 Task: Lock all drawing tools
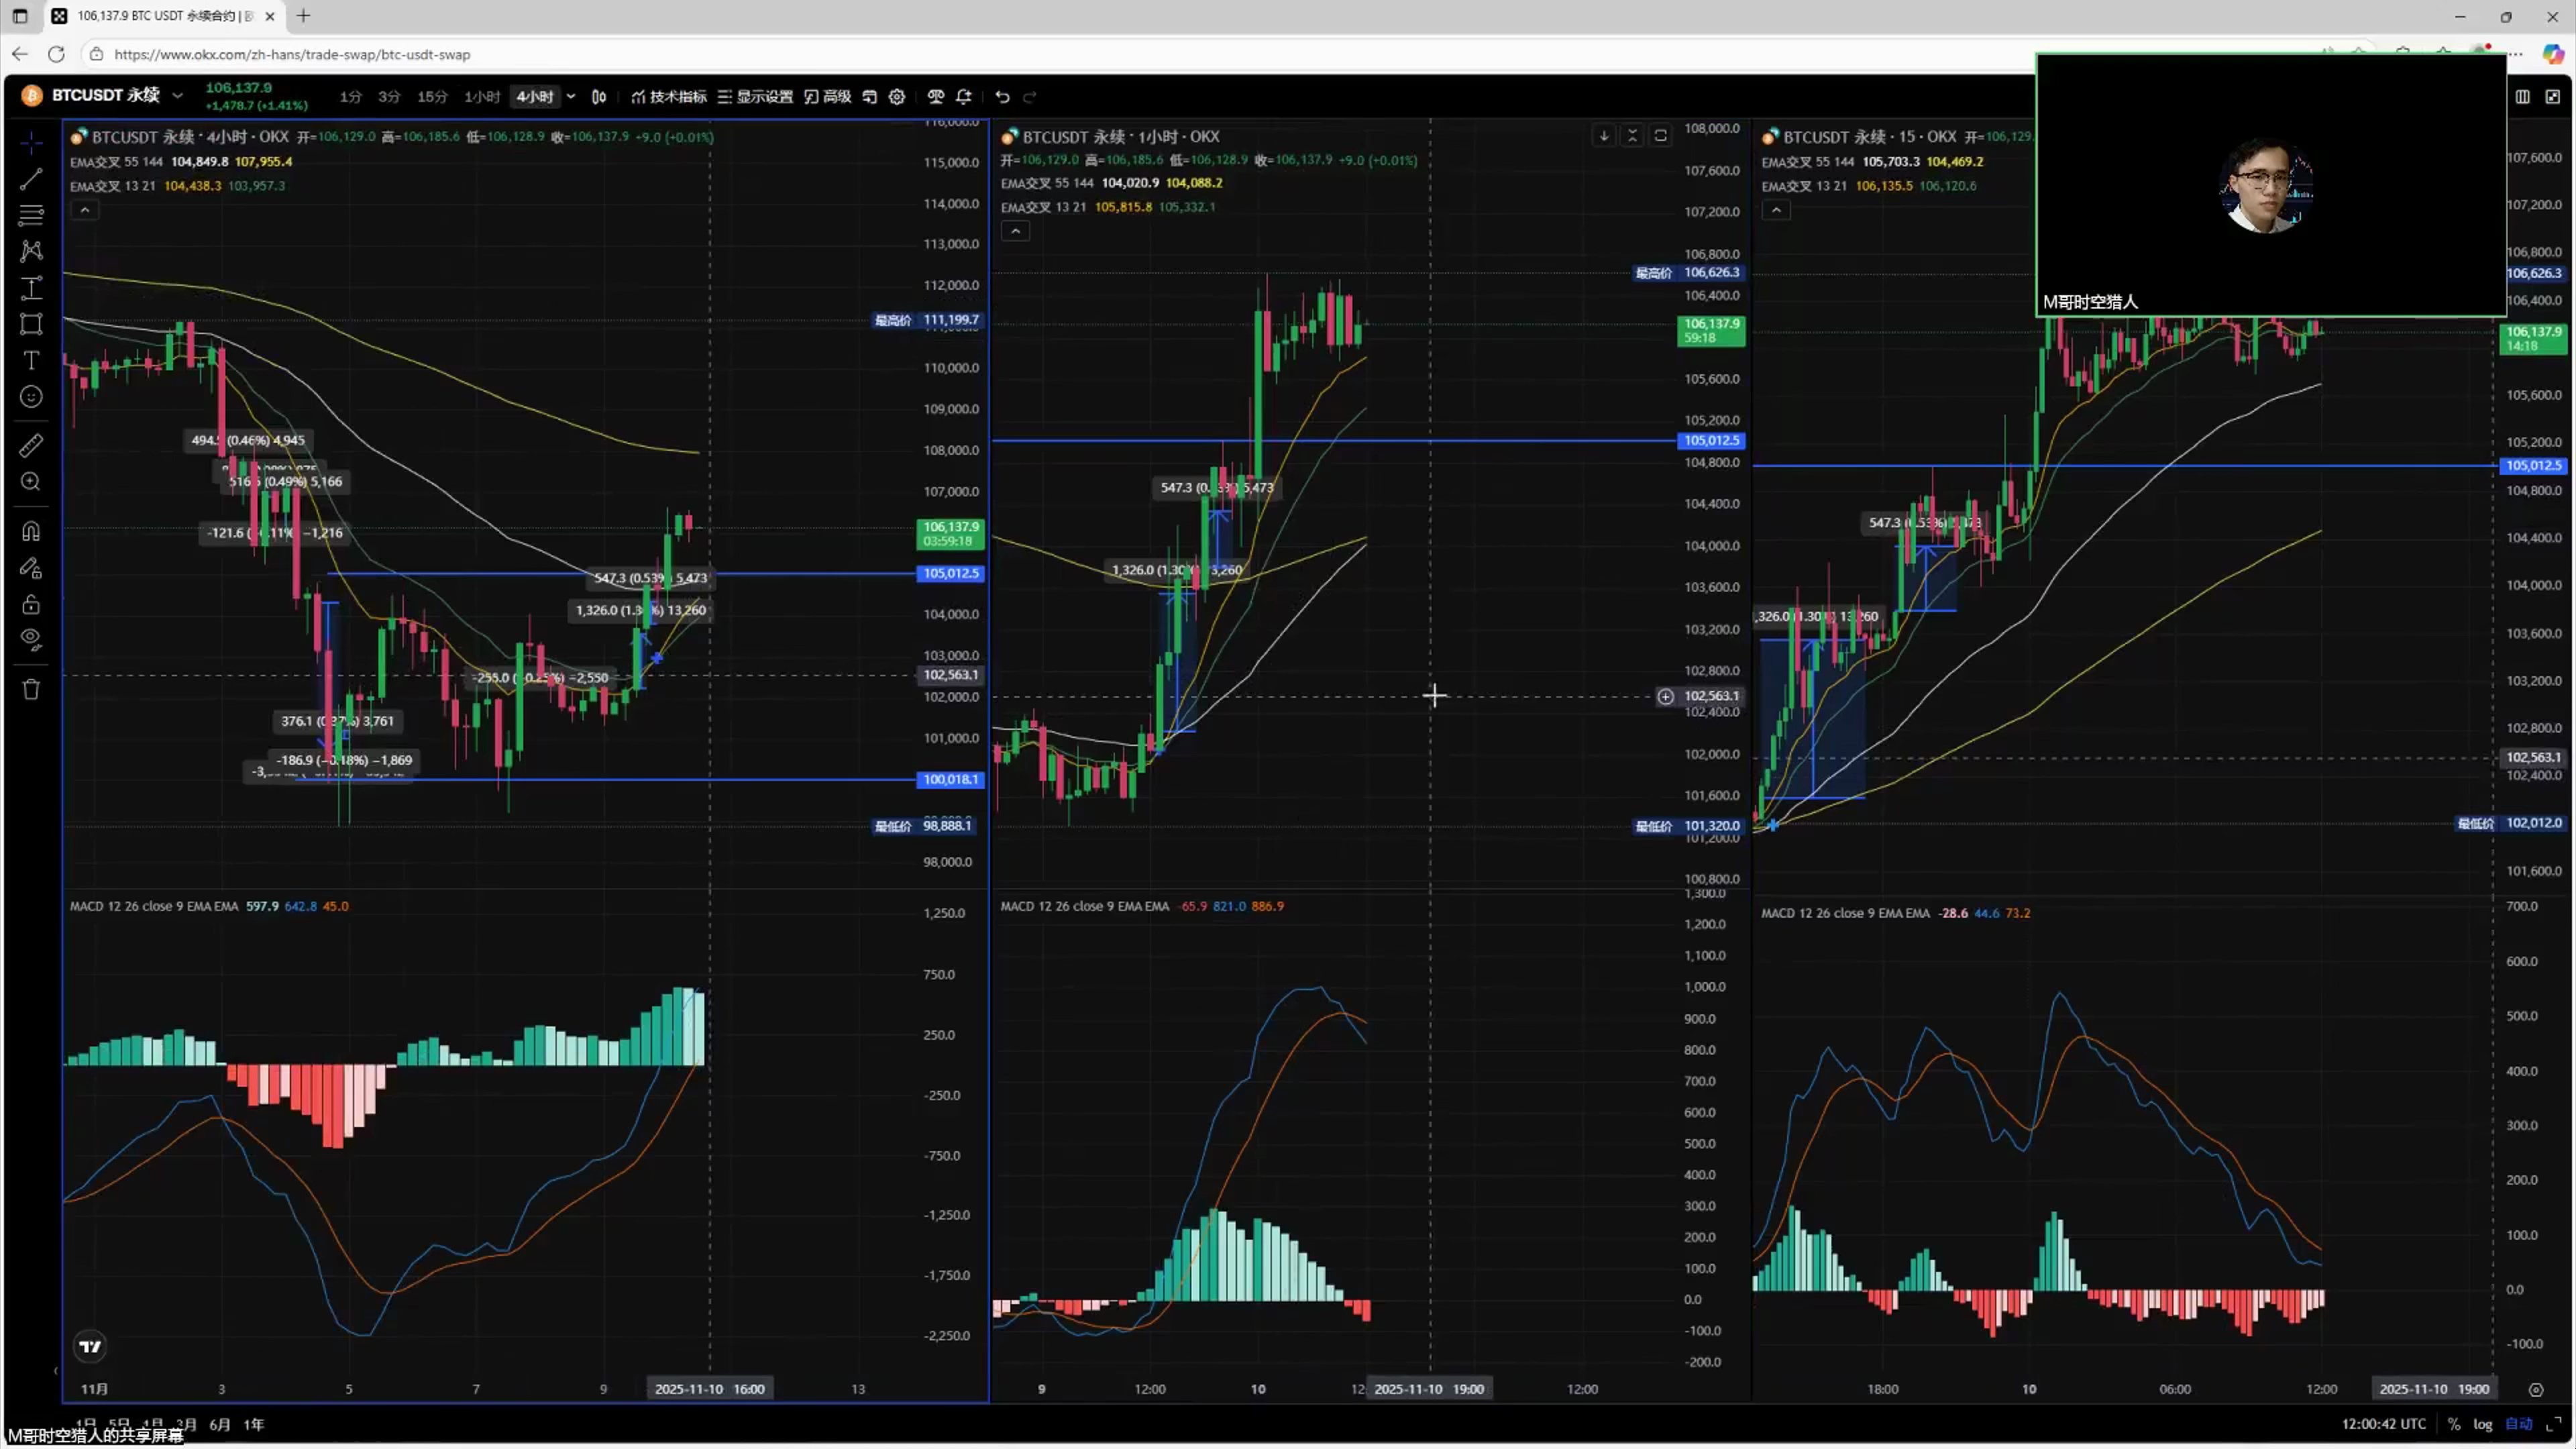pyautogui.click(x=31, y=604)
